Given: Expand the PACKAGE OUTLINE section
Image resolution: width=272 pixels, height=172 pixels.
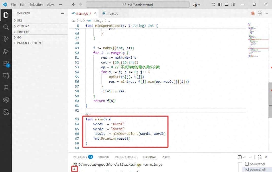Looking at the screenshot, I should 29,43.
